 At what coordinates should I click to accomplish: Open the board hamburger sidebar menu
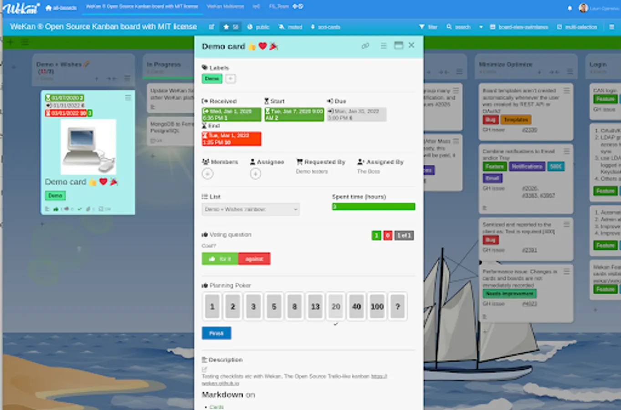(x=611, y=27)
